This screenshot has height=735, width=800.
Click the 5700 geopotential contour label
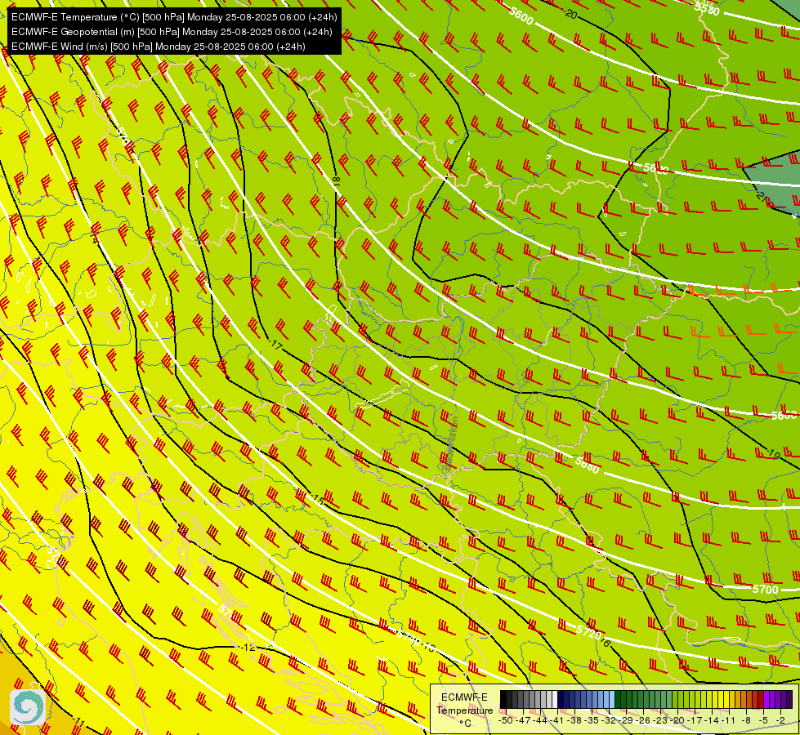(x=766, y=590)
